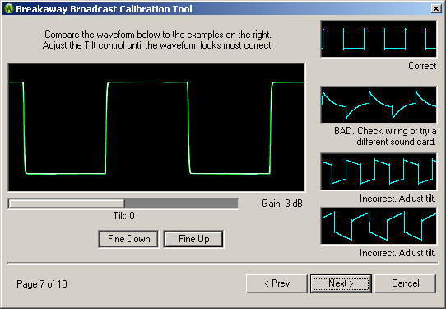The width and height of the screenshot is (446, 309).
Task: Click the 'Correct' caption text
Action: [422, 66]
